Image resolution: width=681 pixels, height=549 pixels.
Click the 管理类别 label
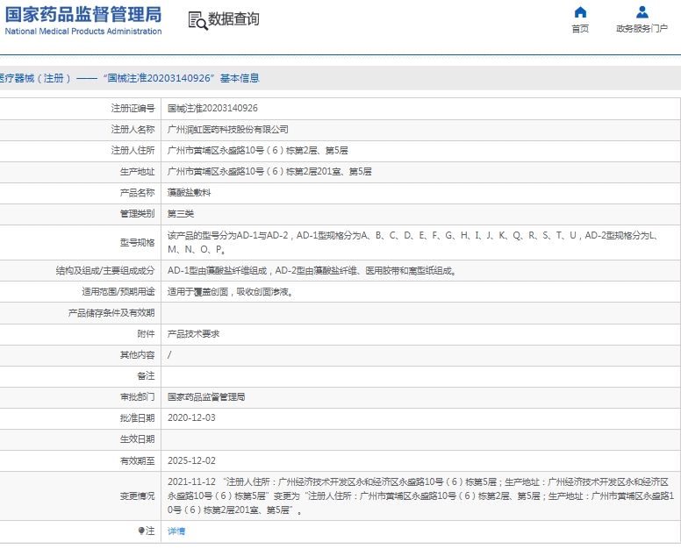click(137, 213)
